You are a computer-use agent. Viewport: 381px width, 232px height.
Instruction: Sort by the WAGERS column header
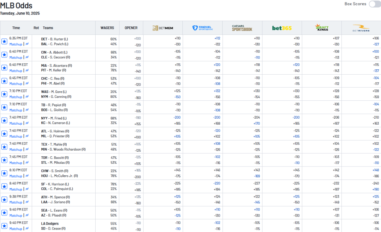click(107, 28)
